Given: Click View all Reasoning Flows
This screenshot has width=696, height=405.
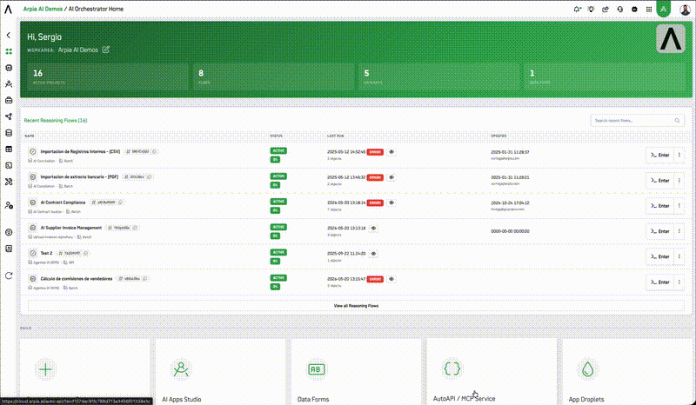Looking at the screenshot, I should pos(356,306).
